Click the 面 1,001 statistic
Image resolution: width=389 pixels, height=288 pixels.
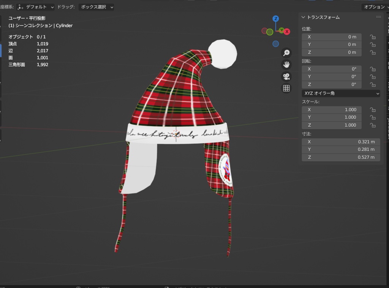pos(28,58)
